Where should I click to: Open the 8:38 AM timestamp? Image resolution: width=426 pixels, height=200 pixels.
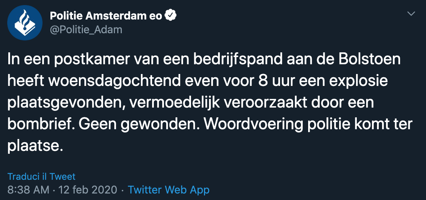pyautogui.click(x=28, y=190)
